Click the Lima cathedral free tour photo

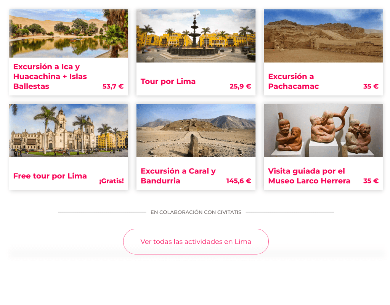click(68, 130)
